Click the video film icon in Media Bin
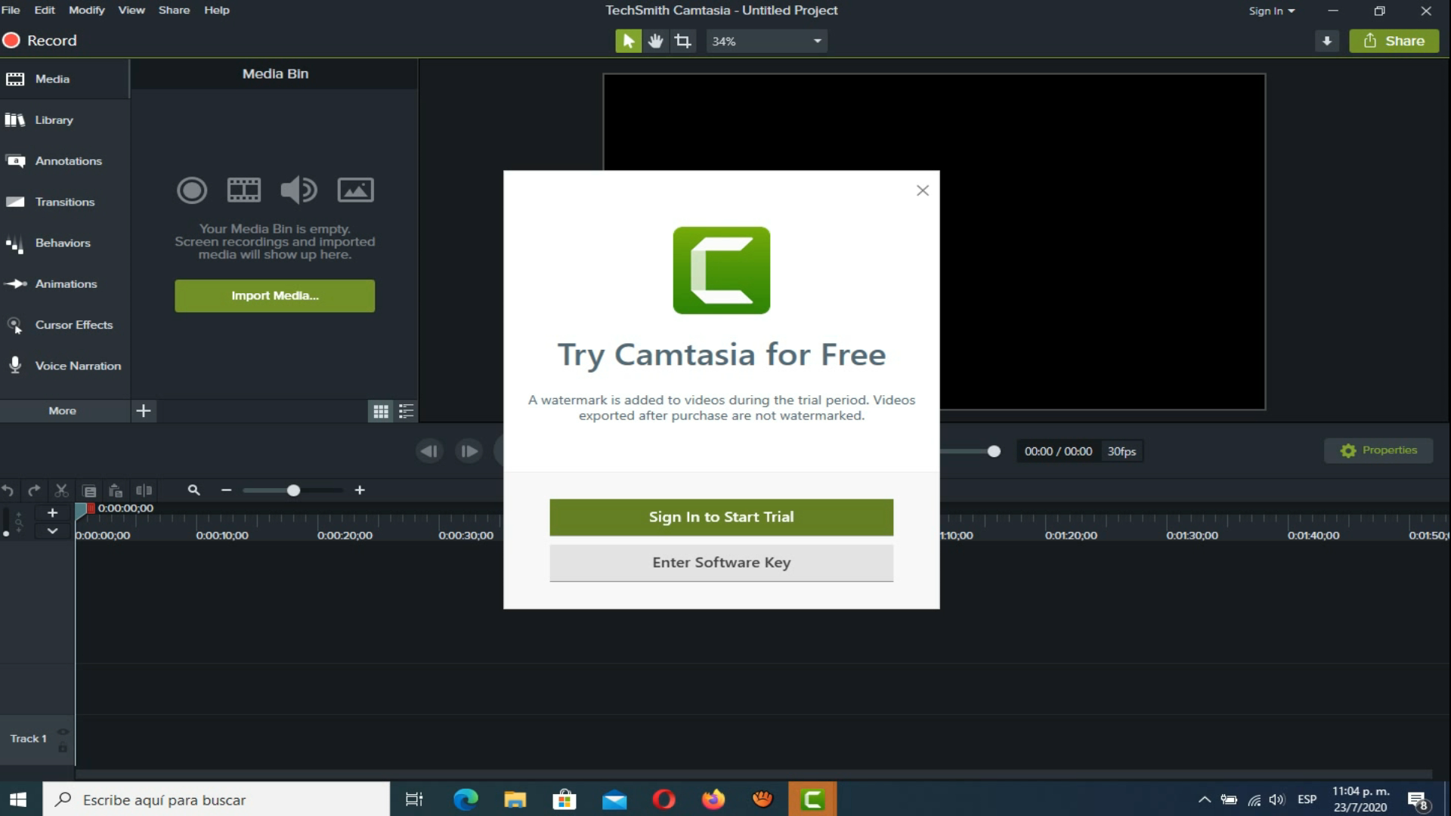1451x816 pixels. 244,190
